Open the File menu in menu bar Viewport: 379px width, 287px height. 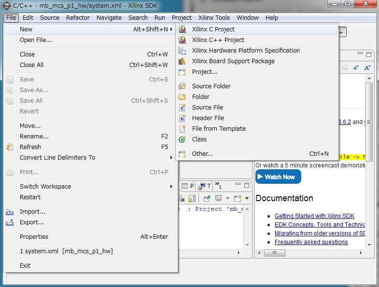coord(11,18)
